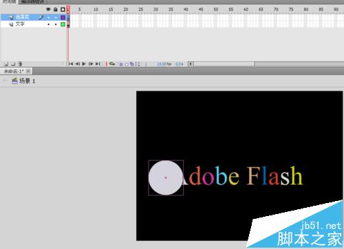Click the horizontal timeline scrollbar thumb

(x=224, y=64)
